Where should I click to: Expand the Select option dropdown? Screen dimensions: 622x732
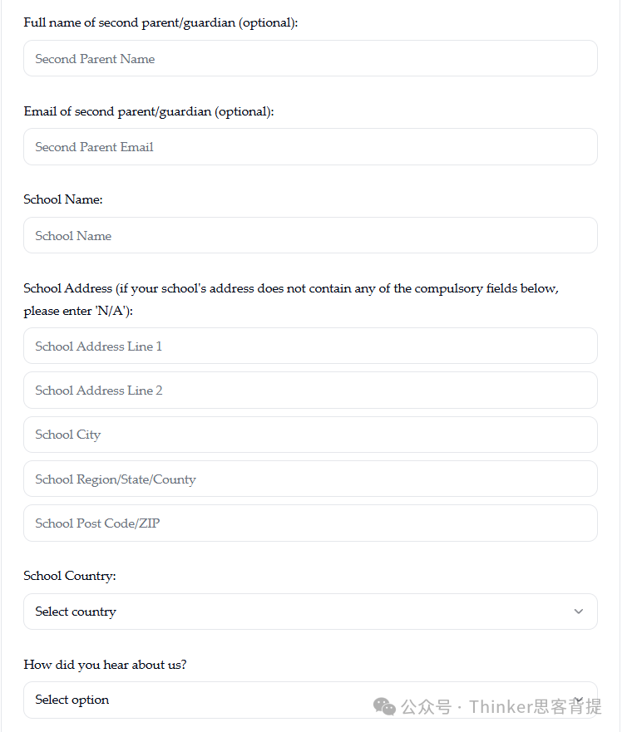click(200, 700)
